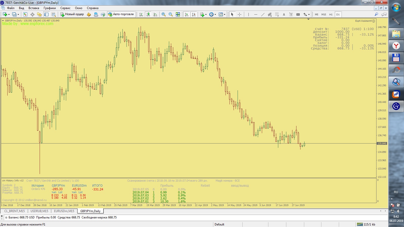Click the volume speaker tray icon

click(x=398, y=211)
